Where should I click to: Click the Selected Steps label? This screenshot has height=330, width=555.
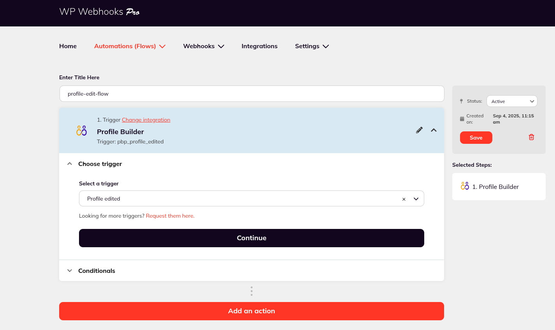click(x=472, y=165)
